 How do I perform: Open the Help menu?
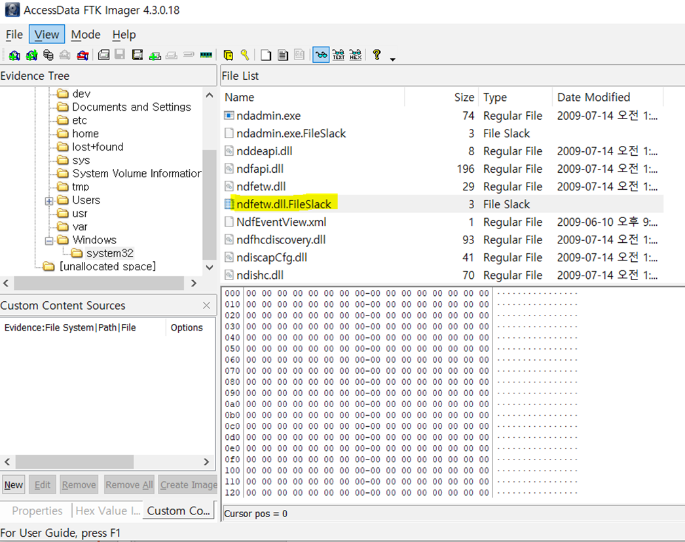124,35
